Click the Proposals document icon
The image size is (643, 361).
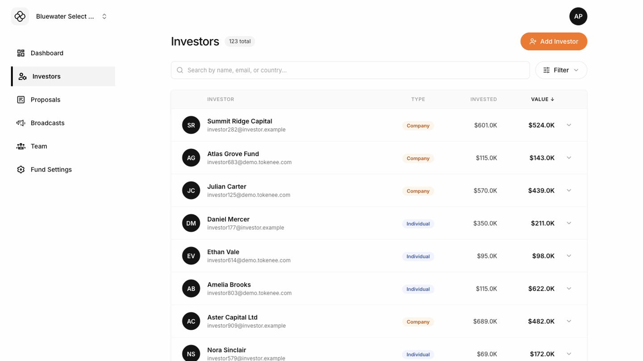pos(21,100)
